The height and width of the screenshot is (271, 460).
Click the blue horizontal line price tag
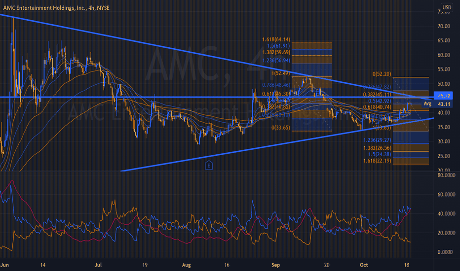click(x=443, y=96)
